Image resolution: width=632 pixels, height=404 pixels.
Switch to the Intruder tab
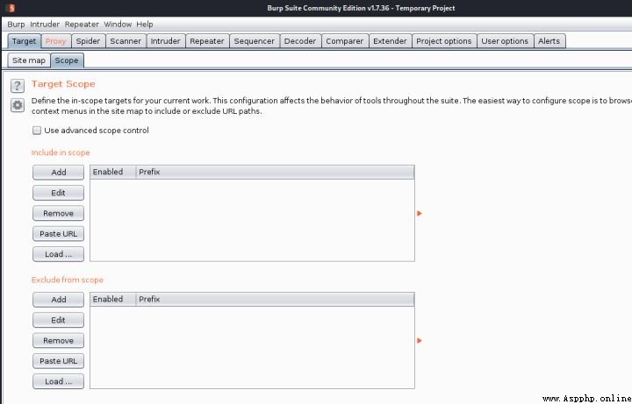click(166, 41)
